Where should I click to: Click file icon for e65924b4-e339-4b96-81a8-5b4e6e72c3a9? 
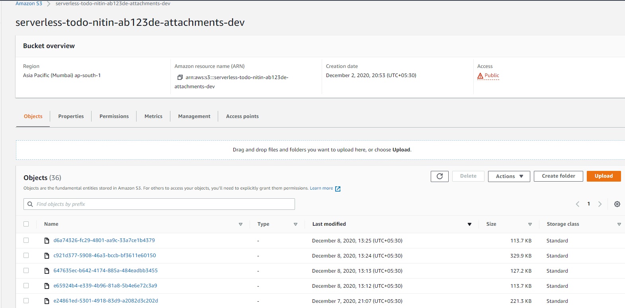47,286
